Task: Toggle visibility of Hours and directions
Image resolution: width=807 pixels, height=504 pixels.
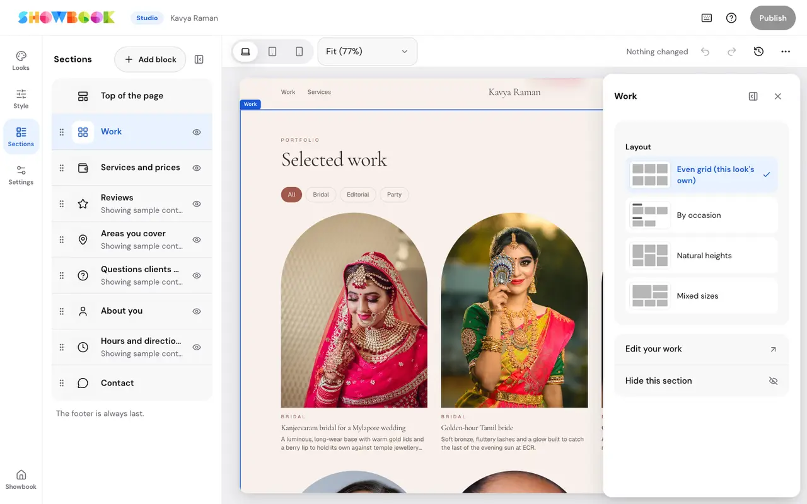Action: (197, 347)
